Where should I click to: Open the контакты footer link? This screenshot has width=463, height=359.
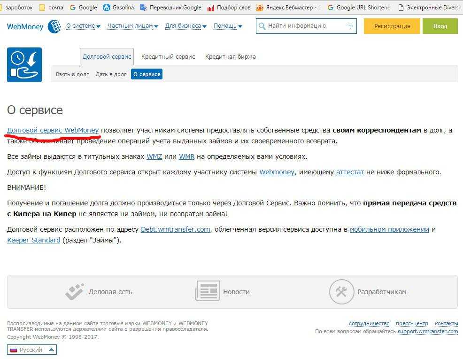(x=446, y=324)
